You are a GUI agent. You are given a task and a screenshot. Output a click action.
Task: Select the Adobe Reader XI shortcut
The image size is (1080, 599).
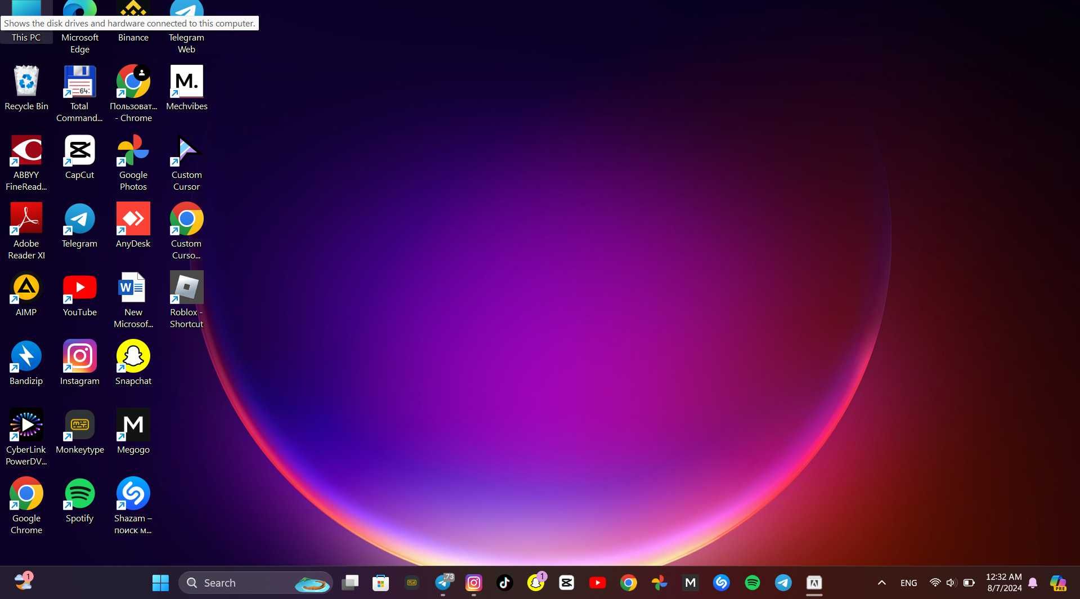point(26,231)
